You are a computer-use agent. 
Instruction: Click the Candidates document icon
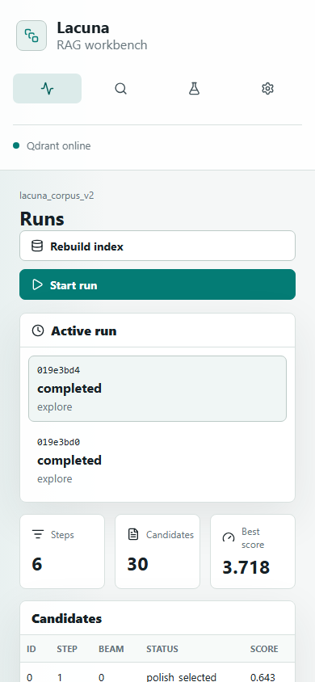click(x=133, y=535)
